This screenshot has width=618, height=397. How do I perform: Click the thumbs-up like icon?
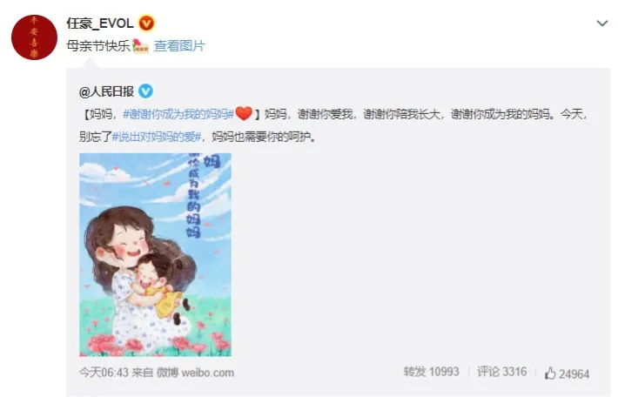(550, 373)
